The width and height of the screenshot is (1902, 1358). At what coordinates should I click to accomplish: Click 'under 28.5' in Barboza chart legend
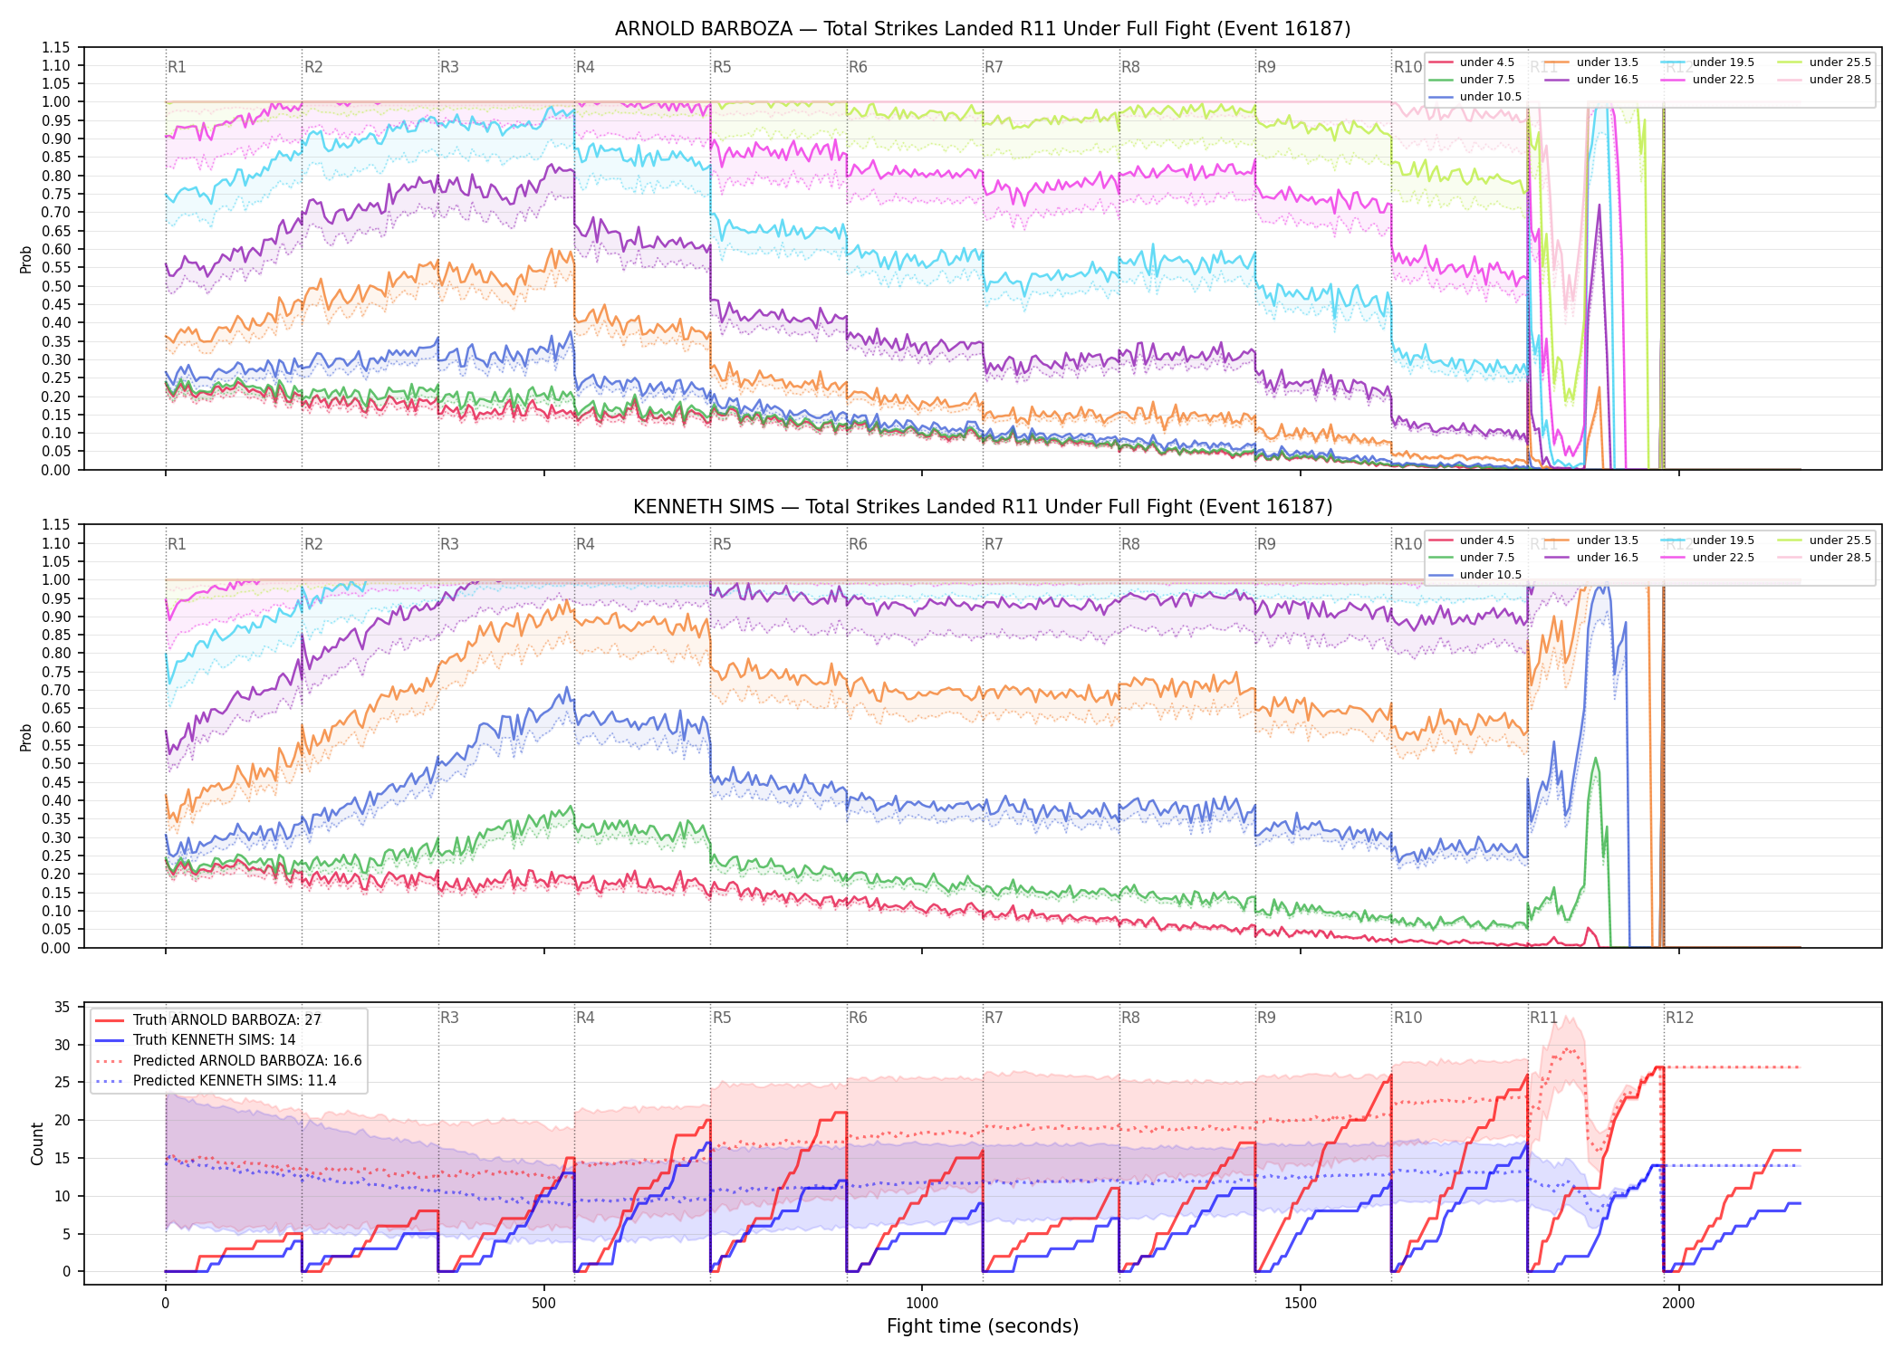coord(1840,80)
